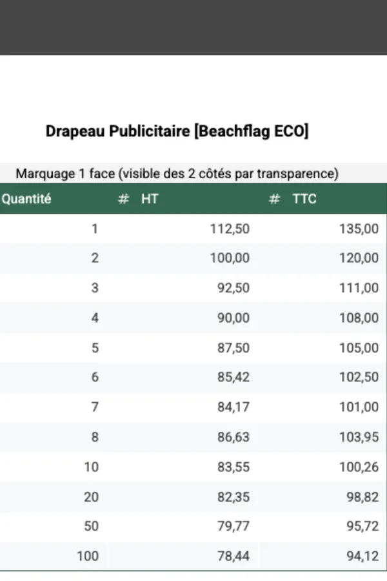The height and width of the screenshot is (581, 387).
Task: Click the 101,00 TTC price cell
Action: [359, 407]
